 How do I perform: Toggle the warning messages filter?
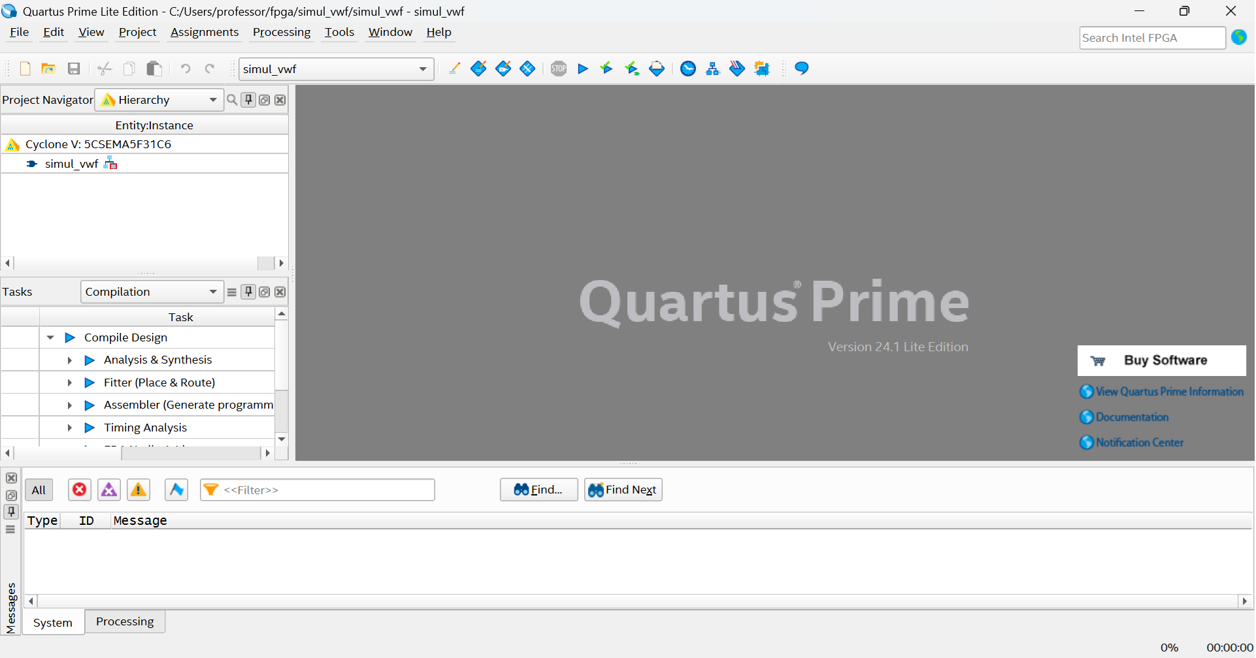pos(139,490)
